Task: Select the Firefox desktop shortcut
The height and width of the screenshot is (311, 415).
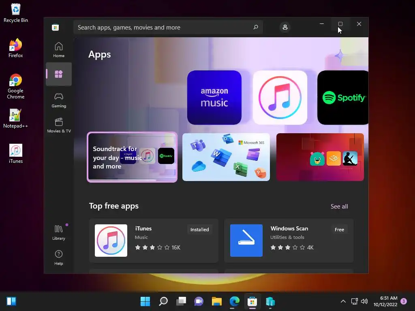Action: [16, 48]
